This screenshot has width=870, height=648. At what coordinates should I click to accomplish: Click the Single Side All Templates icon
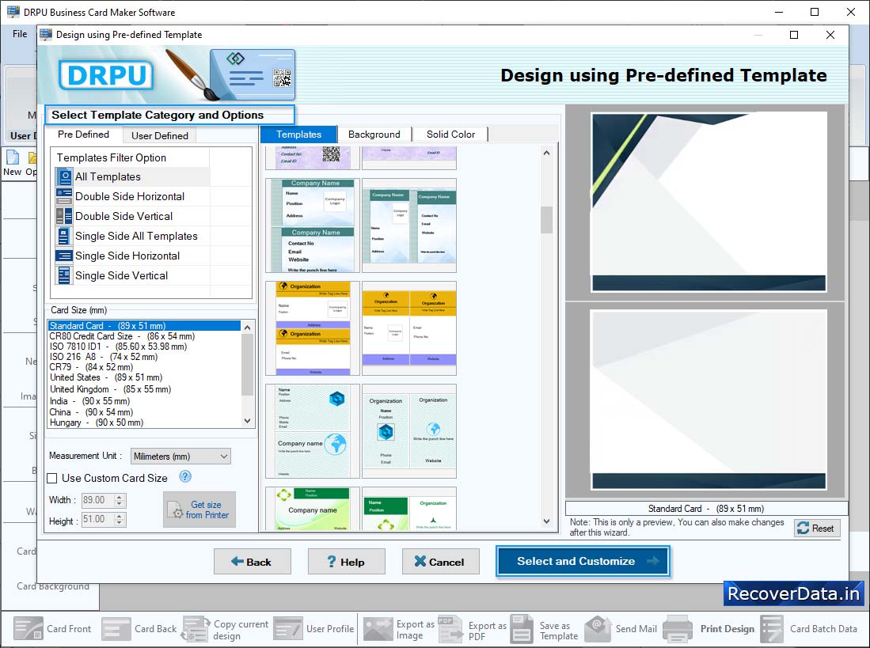64,236
